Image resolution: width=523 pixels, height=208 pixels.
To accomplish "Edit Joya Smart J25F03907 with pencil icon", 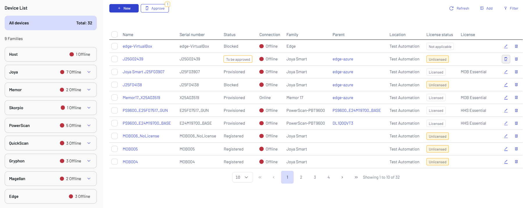I will (x=506, y=72).
